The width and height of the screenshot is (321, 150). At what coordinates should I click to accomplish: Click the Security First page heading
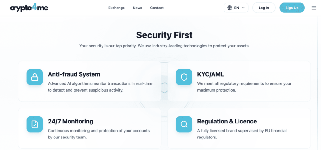pyautogui.click(x=164, y=35)
